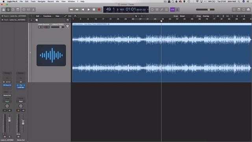Screen dimensions: 252x142
Task: Toggle the purple Count-in button
Action: (x=172, y=9)
